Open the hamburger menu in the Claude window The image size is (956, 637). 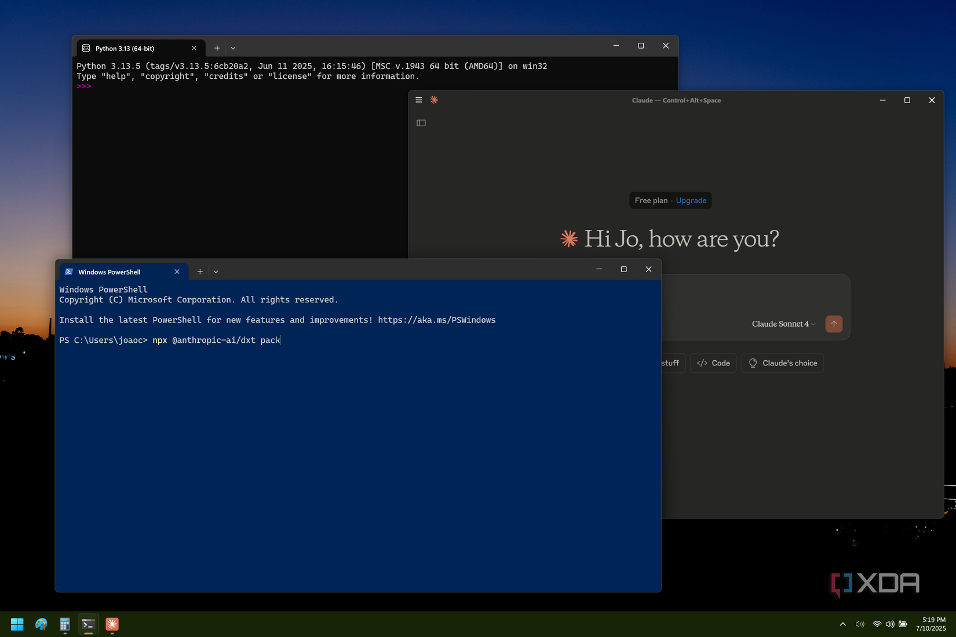(418, 100)
